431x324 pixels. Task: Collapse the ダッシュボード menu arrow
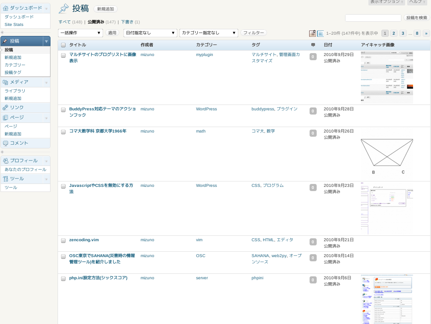tap(46, 8)
